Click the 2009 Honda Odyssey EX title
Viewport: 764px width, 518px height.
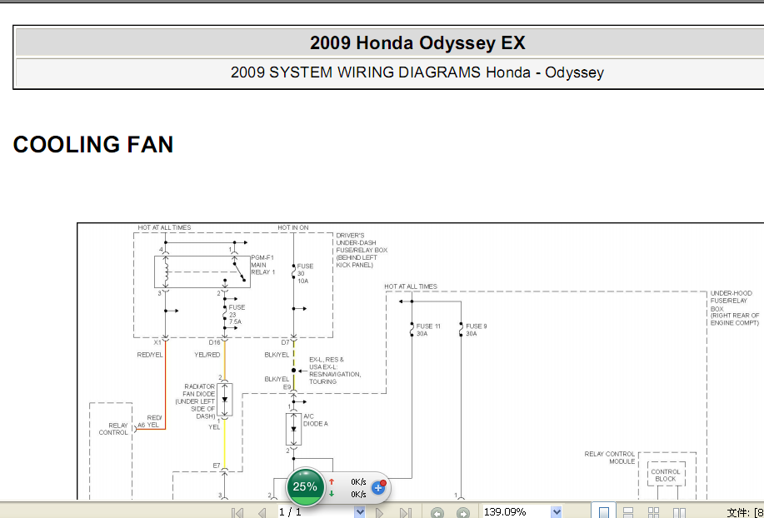[x=417, y=42]
